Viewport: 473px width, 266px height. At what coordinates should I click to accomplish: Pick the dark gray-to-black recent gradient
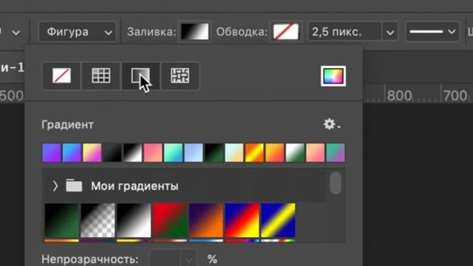[112, 153]
